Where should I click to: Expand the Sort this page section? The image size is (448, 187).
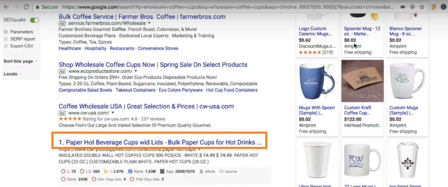click(20, 61)
